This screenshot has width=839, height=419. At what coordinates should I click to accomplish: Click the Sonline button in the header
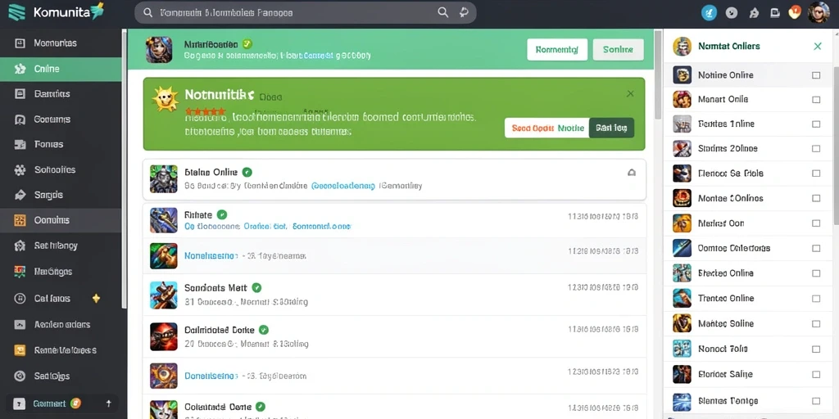click(x=618, y=50)
